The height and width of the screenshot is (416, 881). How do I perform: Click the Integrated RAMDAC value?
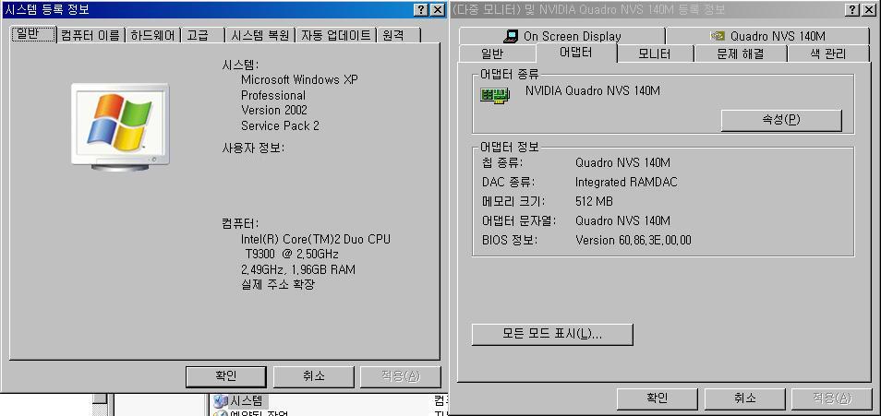[626, 182]
